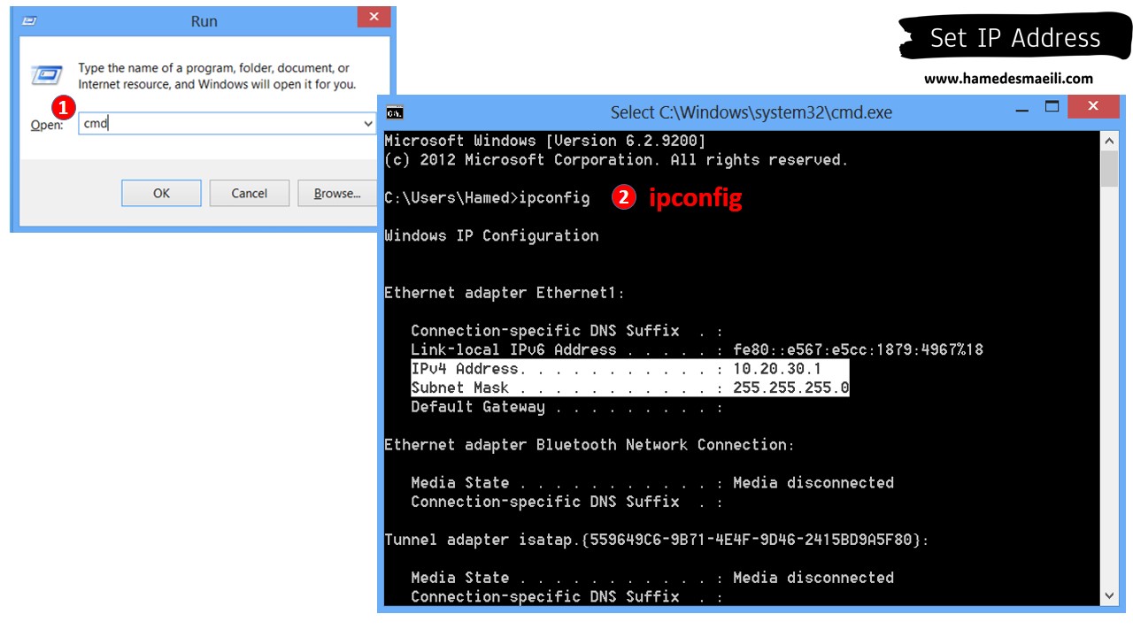
Task: Click the Media State line under Tunnel adapter
Action: [652, 577]
